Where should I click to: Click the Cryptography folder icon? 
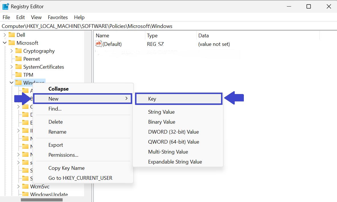[19, 51]
